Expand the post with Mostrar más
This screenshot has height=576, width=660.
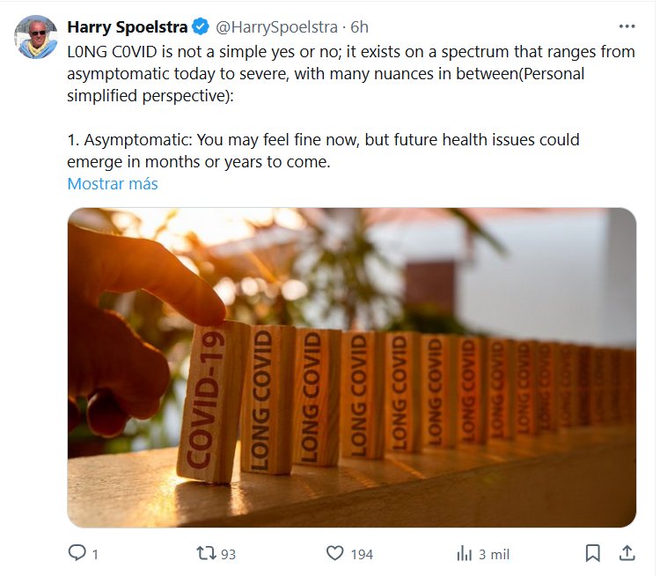click(x=113, y=184)
